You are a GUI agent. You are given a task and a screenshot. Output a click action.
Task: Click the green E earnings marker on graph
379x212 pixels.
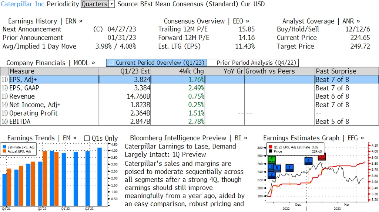(x=272, y=160)
